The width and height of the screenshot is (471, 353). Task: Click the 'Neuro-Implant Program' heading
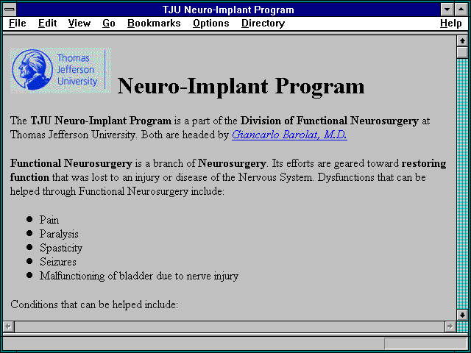pyautogui.click(x=241, y=86)
